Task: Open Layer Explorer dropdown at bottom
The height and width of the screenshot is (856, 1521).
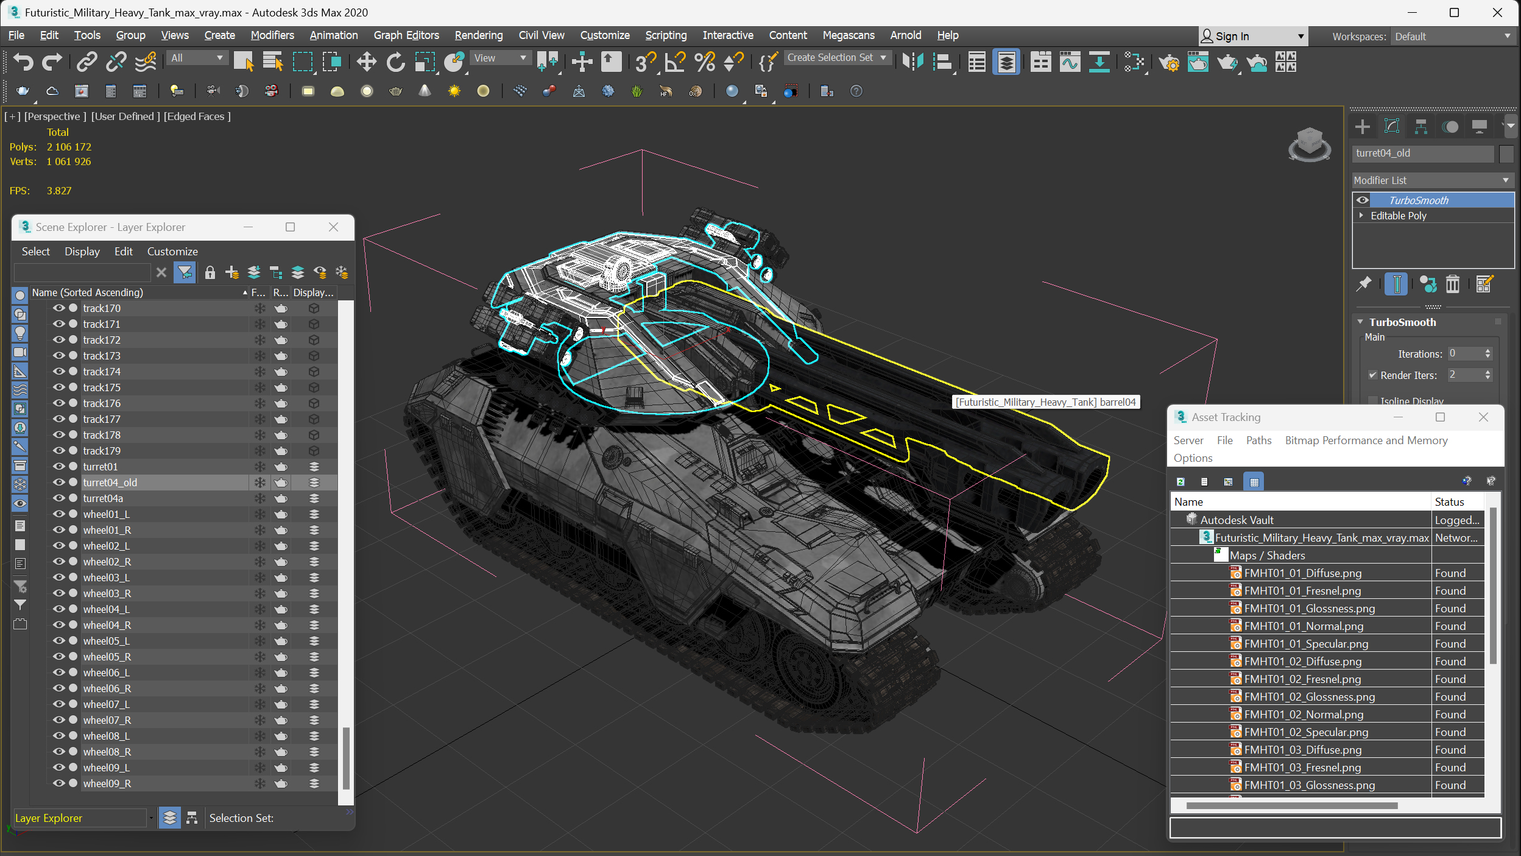Action: 150,818
